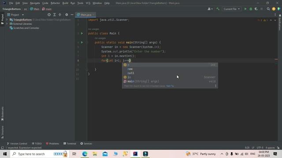Screen dimensions: 282x158
Task: Open TODO tool window
Action: pyautogui.click(x=37, y=144)
